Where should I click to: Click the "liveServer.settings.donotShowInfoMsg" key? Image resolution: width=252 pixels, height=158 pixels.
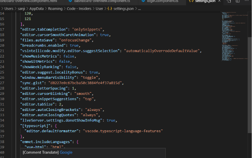point(61,120)
